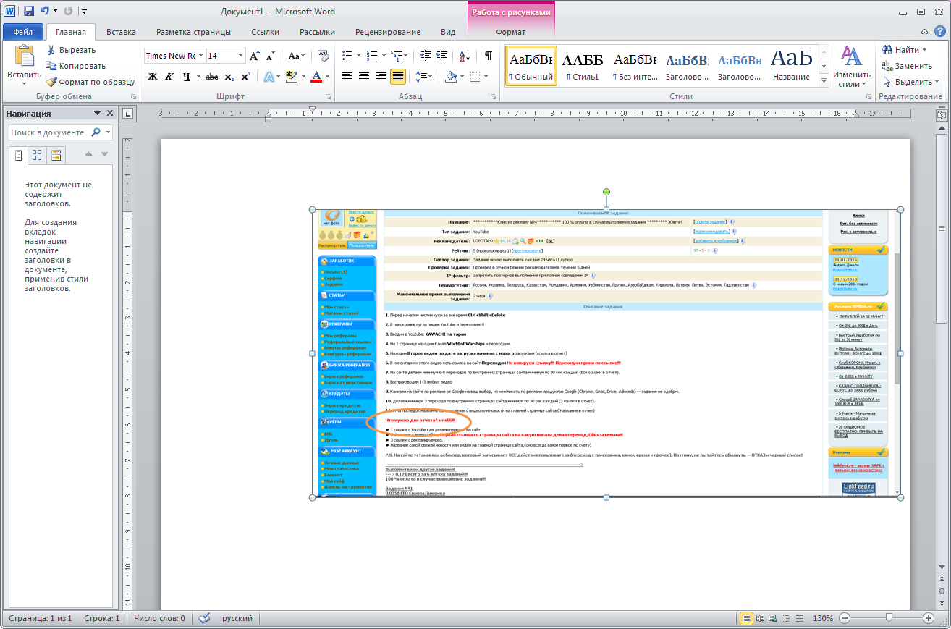Viewport: 951px width, 629px height.
Task: Open the русский language setting in the status bar
Action: pyautogui.click(x=237, y=619)
